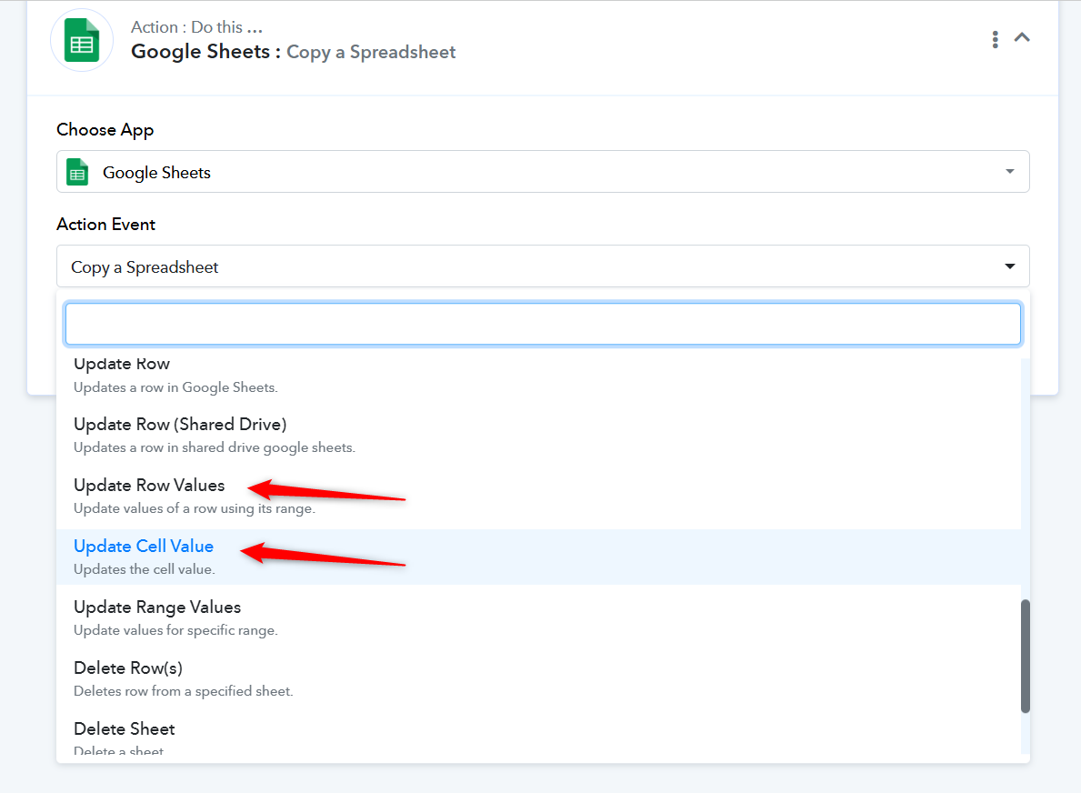This screenshot has width=1081, height=793.
Task: Select Delete Row(s) action event
Action: (538, 678)
